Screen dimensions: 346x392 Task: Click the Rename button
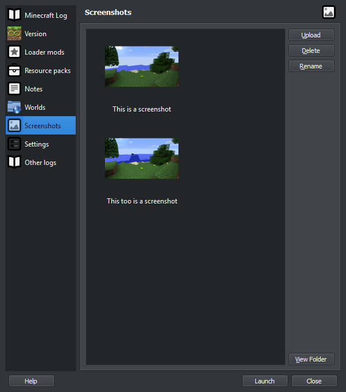(312, 66)
